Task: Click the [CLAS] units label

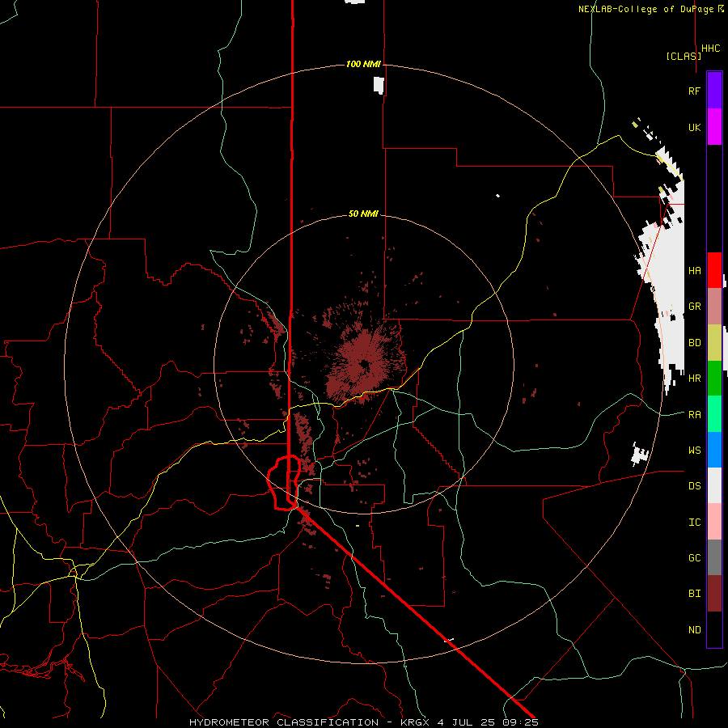Action: pyautogui.click(x=684, y=56)
